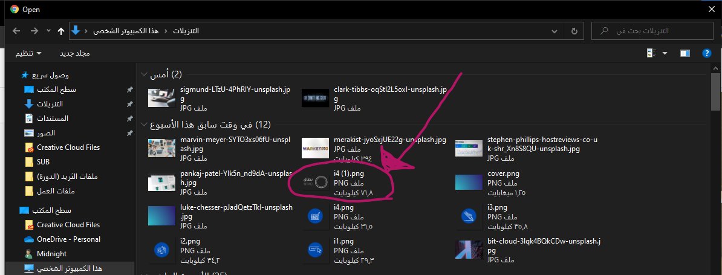Collapse في وقت سابق هذا الأسبوع group
Image resolution: width=722 pixels, height=275 pixels.
(x=145, y=125)
